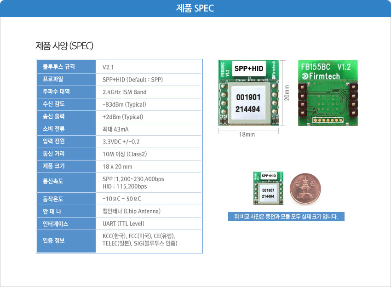391x287 pixels.
Task: Select the 수신 감도 label
Action: 54,104
